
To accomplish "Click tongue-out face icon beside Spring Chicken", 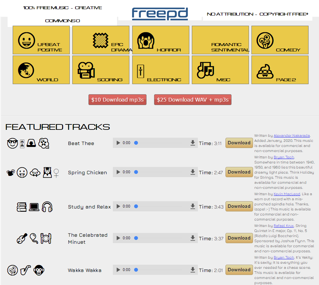I will coord(22,173).
